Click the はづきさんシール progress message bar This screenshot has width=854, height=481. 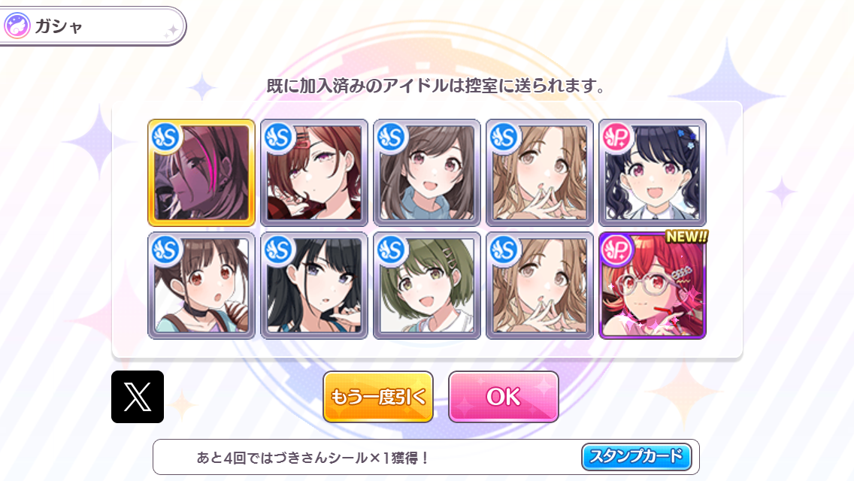(x=426, y=457)
